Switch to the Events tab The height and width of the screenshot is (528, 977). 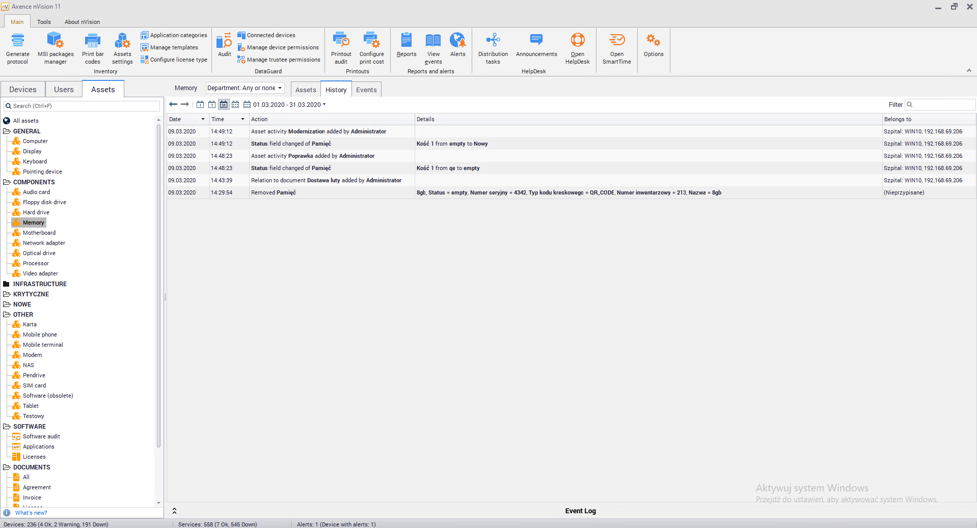tap(366, 90)
